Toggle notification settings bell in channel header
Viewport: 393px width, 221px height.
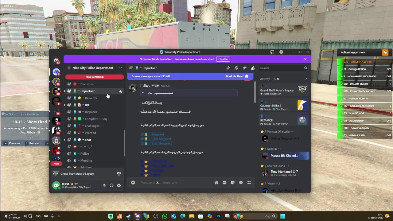236,68
